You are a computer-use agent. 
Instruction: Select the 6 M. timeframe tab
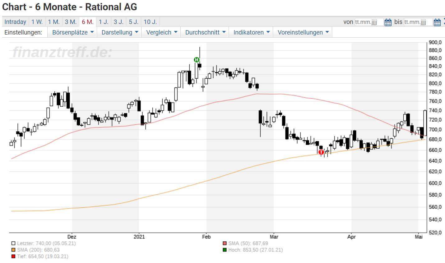[x=88, y=22]
